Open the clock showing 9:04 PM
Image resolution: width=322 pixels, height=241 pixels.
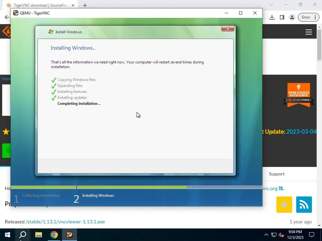(x=295, y=235)
